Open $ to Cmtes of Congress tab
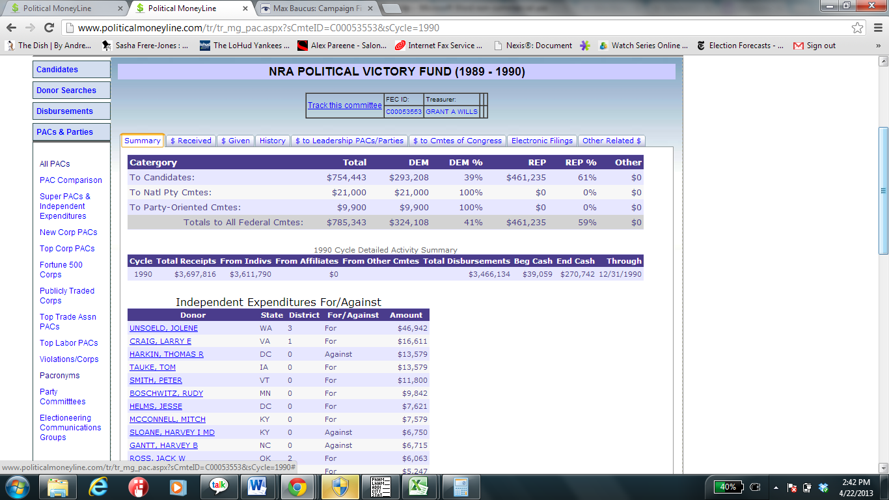889x500 pixels. (x=458, y=141)
